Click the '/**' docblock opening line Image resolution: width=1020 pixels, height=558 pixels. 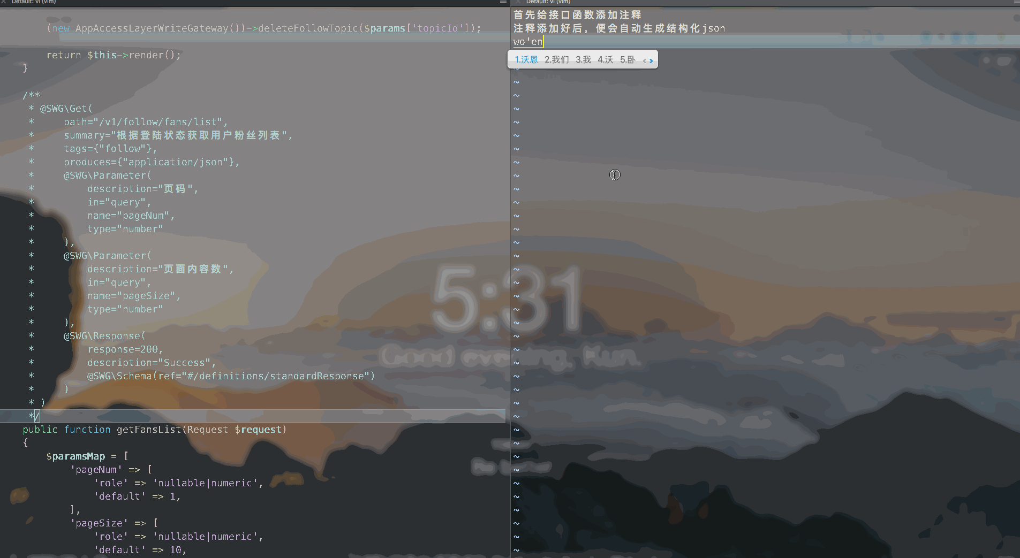pos(31,95)
